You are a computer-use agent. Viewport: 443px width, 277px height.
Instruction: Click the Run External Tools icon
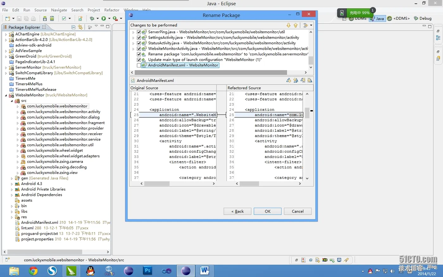pos(115,19)
